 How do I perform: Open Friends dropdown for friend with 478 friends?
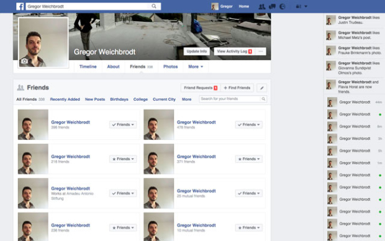[x=249, y=125]
